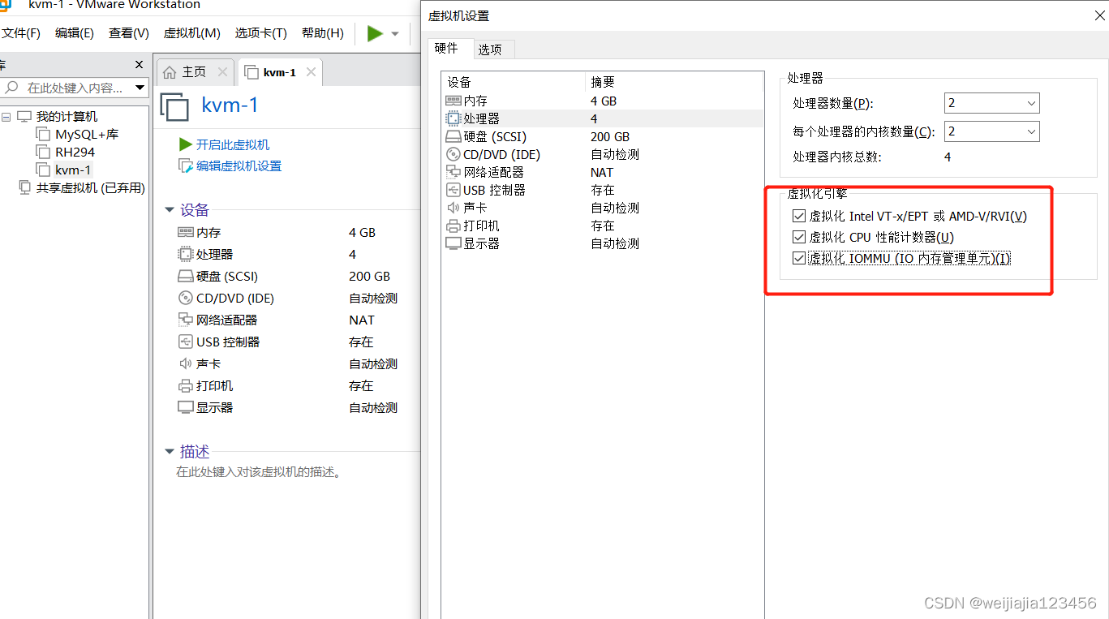Close the library sidebar panel
1109x619 pixels.
click(x=139, y=65)
